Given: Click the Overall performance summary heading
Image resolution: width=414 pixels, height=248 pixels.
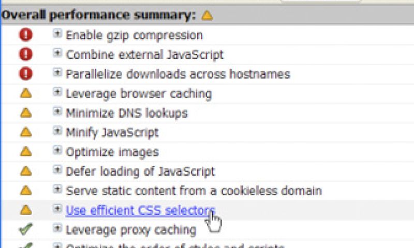Looking at the screenshot, I should click(x=98, y=15).
